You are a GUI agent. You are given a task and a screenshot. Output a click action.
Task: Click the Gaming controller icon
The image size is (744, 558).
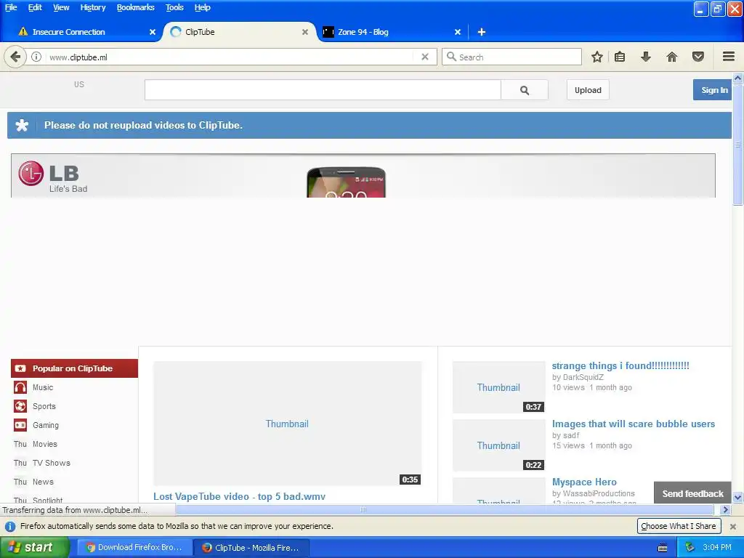[x=20, y=425]
